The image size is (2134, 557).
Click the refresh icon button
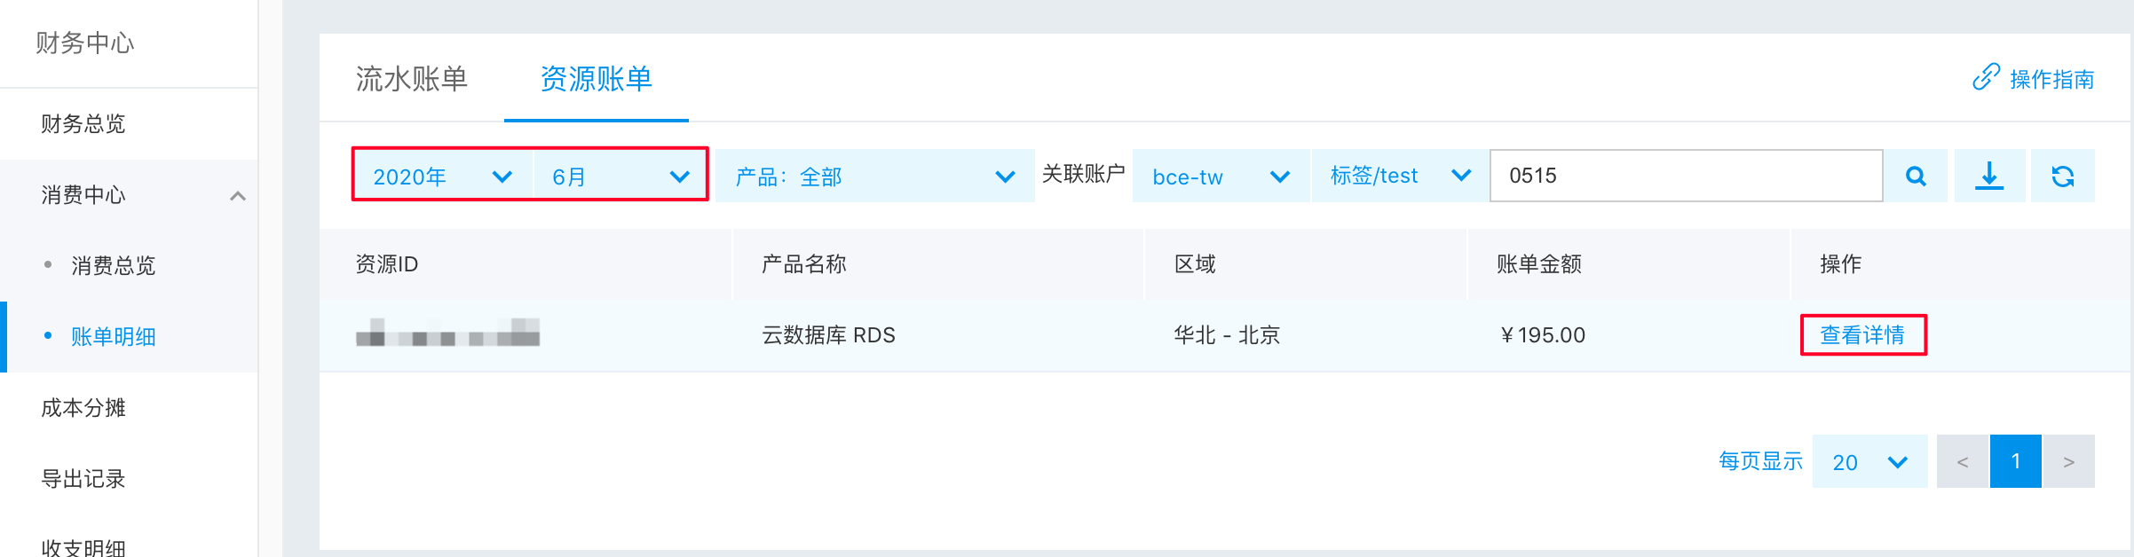2063,176
